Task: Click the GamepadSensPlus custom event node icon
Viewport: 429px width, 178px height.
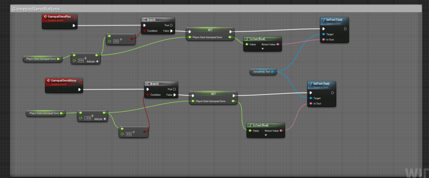Action: click(45, 16)
